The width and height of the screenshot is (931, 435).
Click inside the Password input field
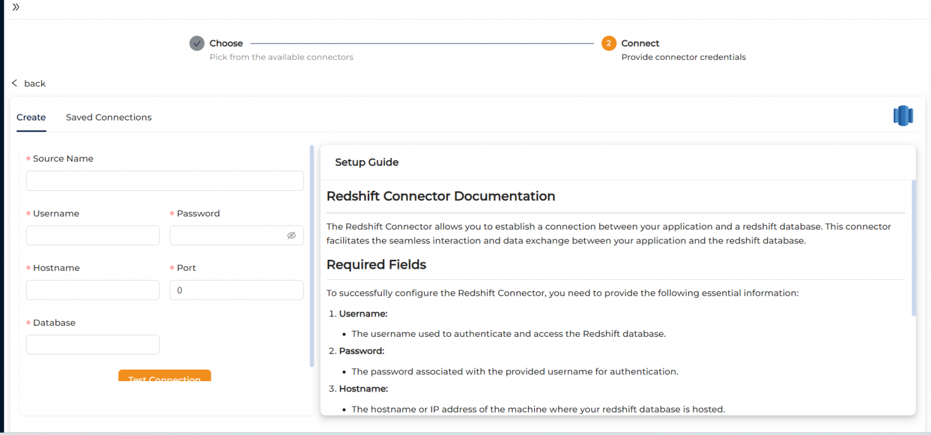pyautogui.click(x=230, y=235)
